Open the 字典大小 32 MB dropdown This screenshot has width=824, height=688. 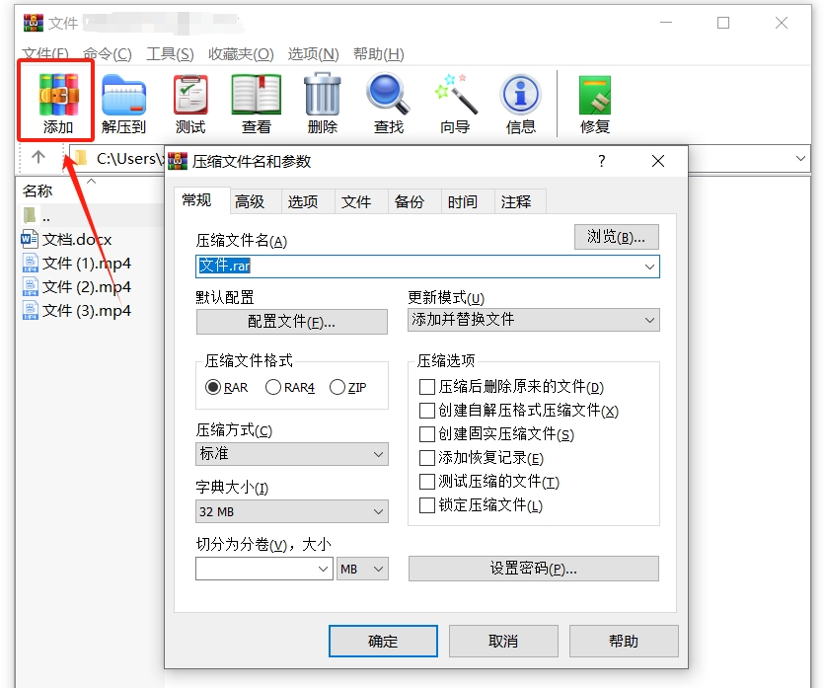[x=292, y=511]
